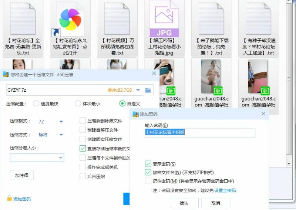This screenshot has height=210, width=296.
Task: Select the JPG file icon labeled 解压密码
Action: pos(164,18)
